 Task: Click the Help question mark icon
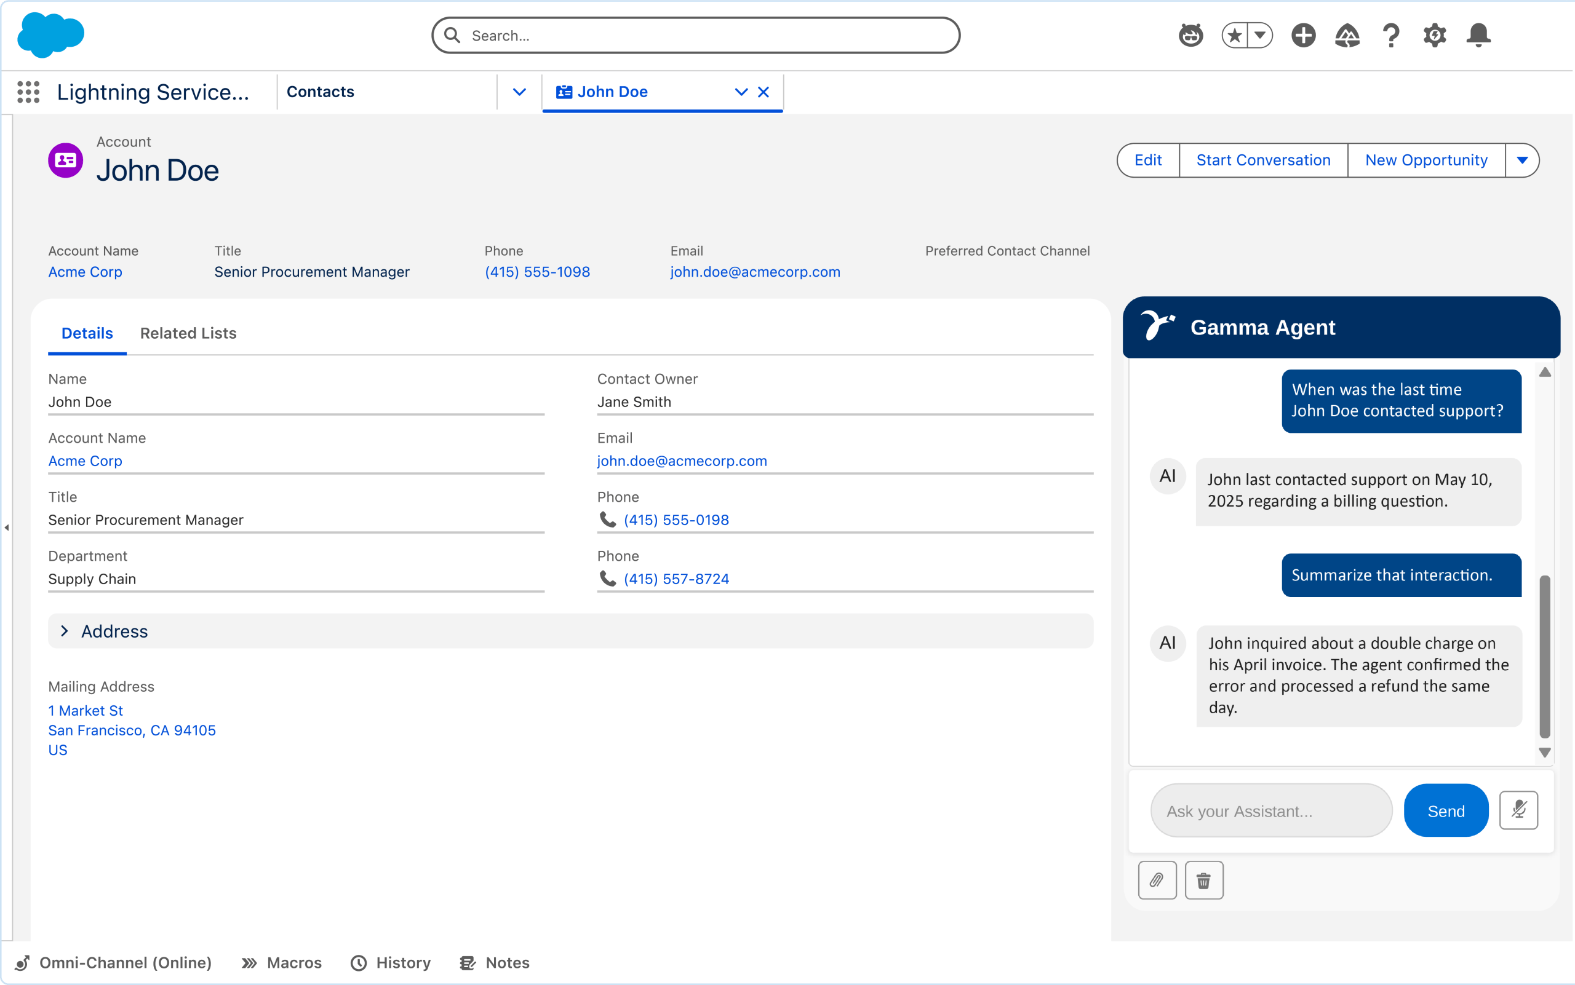pyautogui.click(x=1390, y=35)
